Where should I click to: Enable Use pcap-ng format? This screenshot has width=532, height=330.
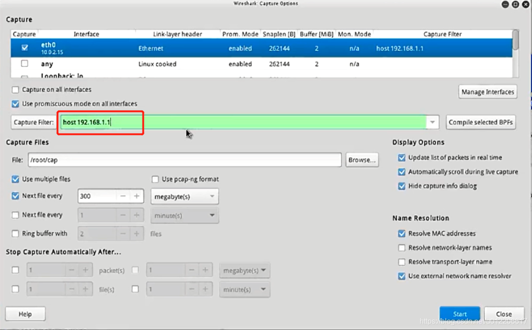point(155,179)
